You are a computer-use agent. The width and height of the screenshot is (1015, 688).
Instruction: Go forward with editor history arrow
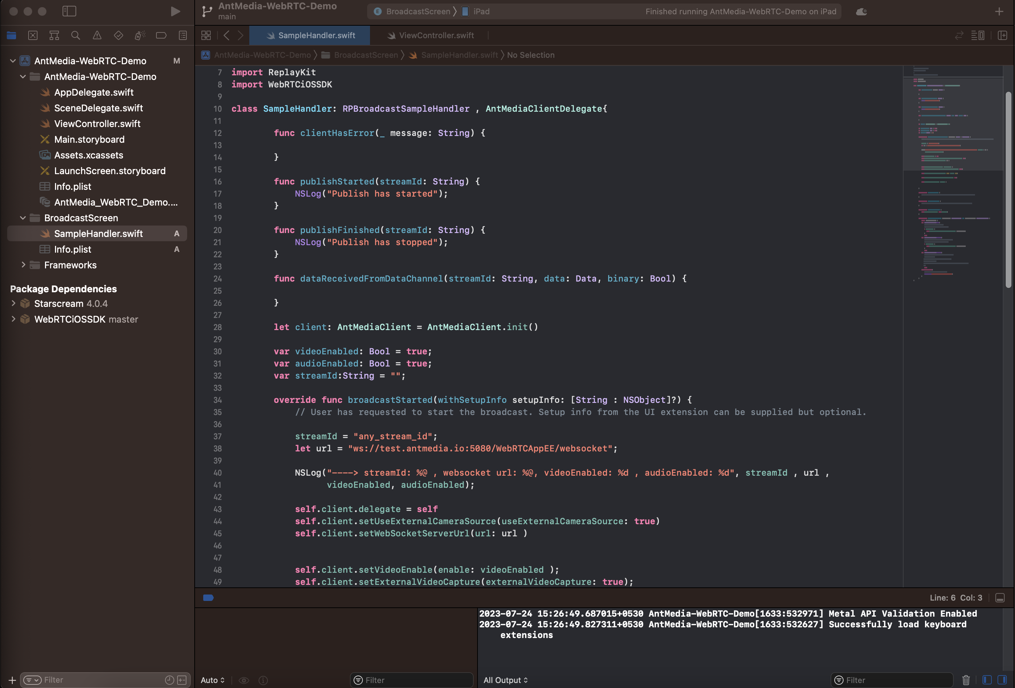[240, 35]
